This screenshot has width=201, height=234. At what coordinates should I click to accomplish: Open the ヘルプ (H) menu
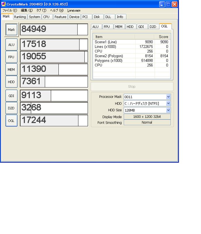57,10
